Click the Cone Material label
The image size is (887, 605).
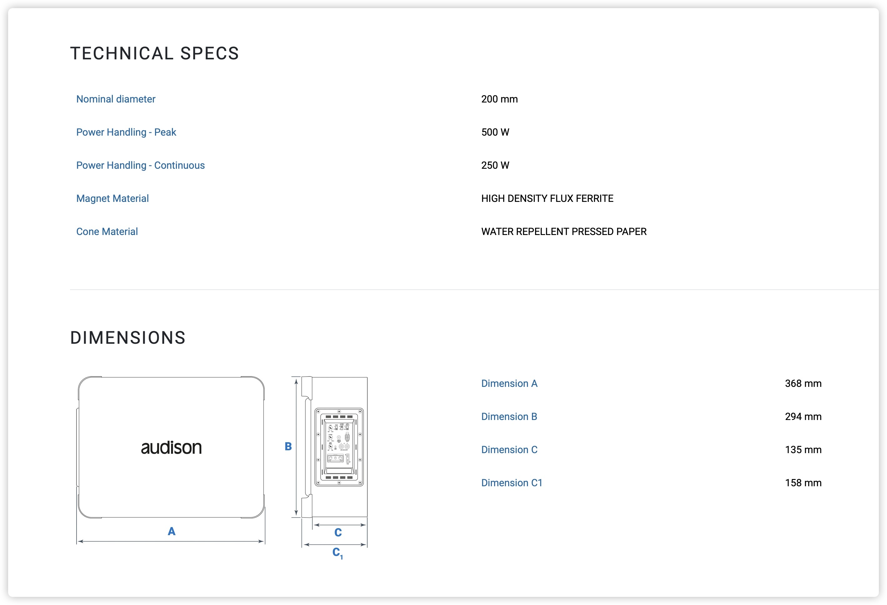click(107, 232)
